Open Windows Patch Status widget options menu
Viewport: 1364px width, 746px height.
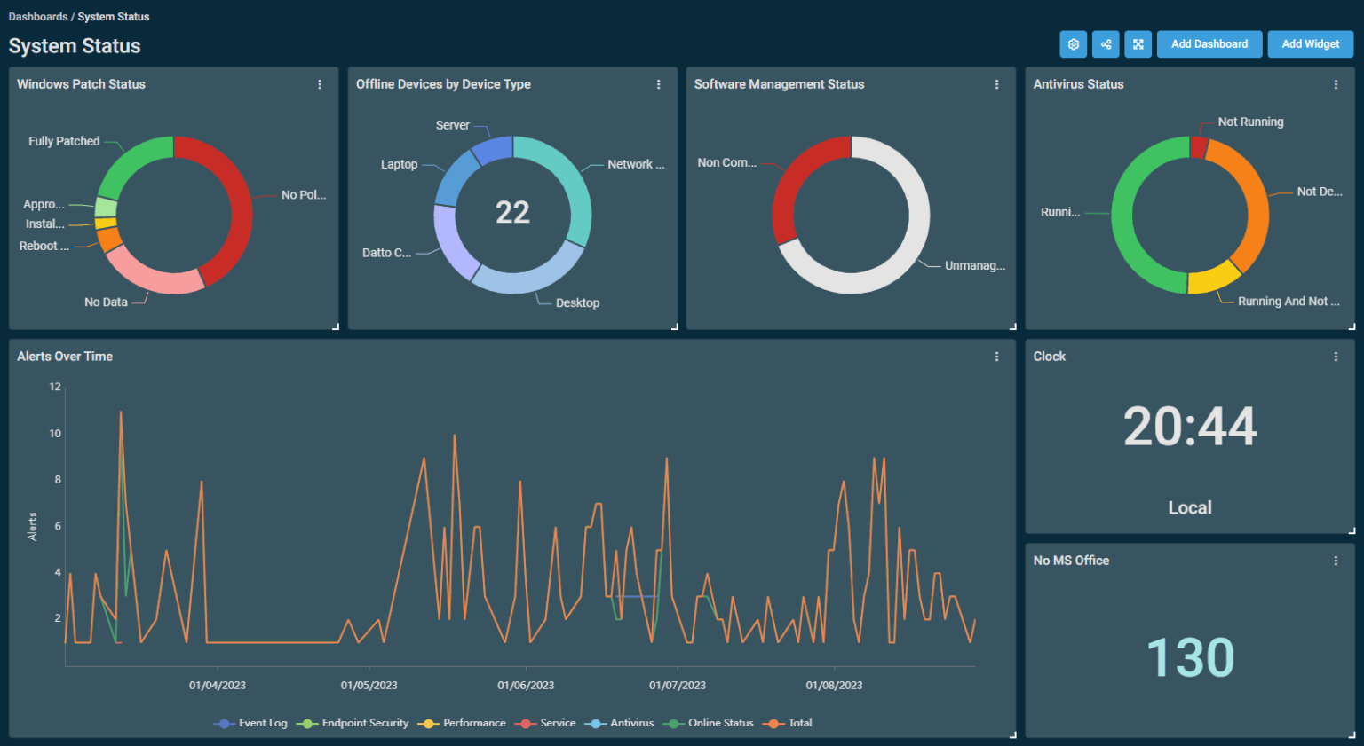tap(320, 84)
